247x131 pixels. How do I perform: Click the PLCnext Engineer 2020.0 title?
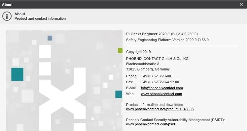(x=148, y=34)
